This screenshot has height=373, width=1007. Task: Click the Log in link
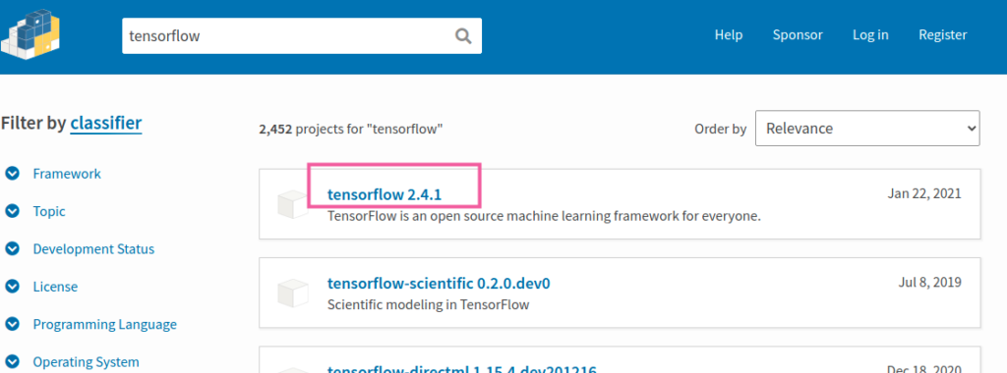tap(870, 35)
